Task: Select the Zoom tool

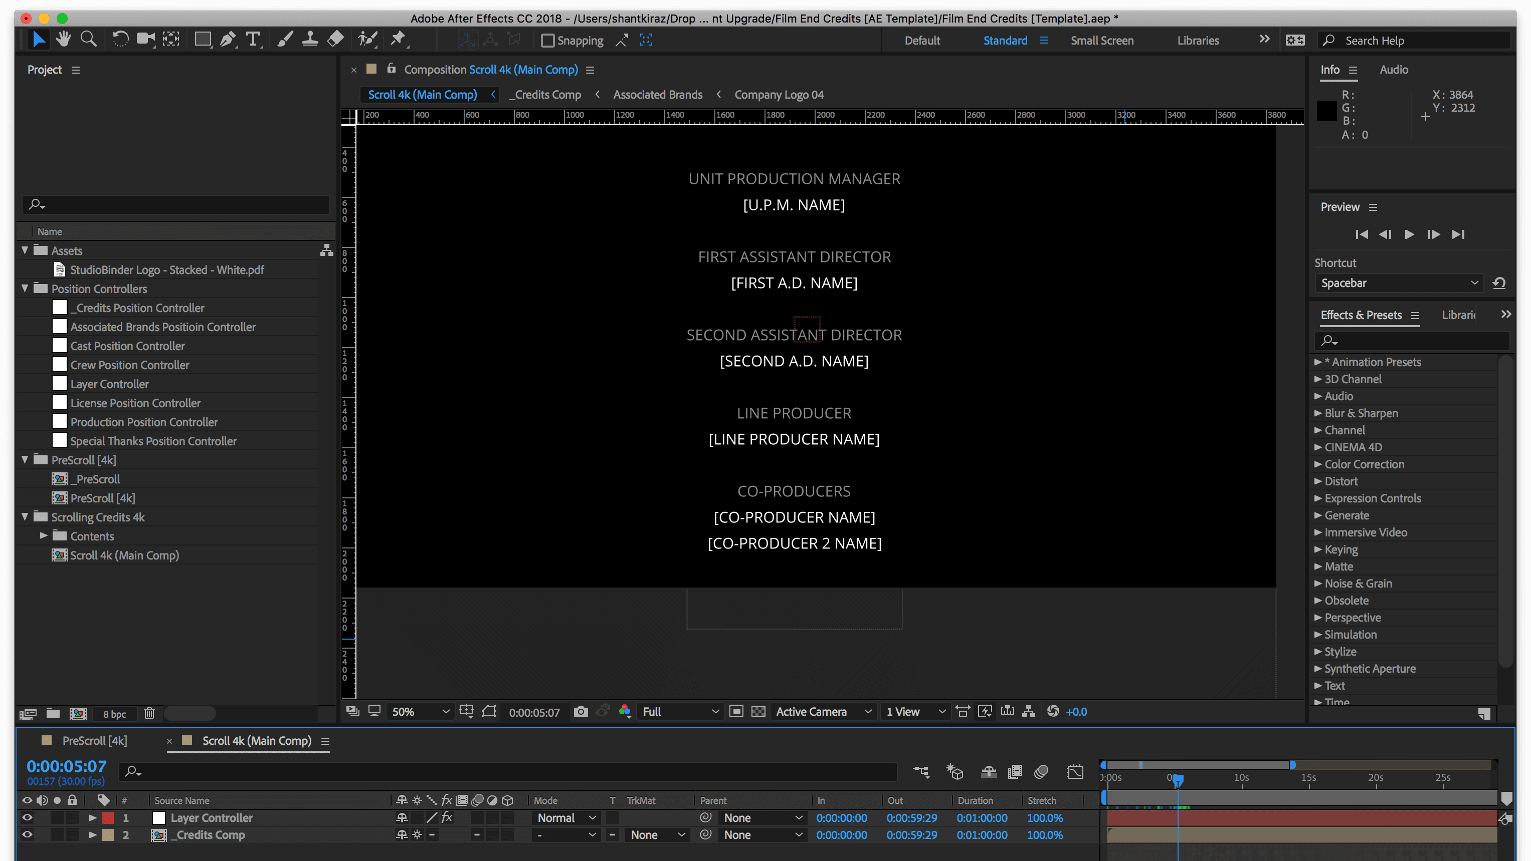Action: pyautogui.click(x=89, y=40)
